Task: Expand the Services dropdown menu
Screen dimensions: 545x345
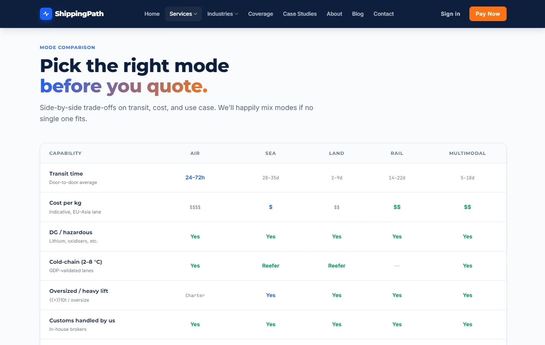Action: (x=183, y=14)
